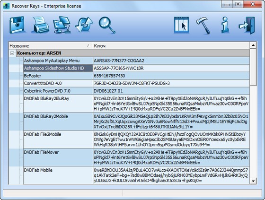The image size is (265, 200).
Task: Click the DVDFab BluRay2Mobile key text
Action: pos(171,122)
